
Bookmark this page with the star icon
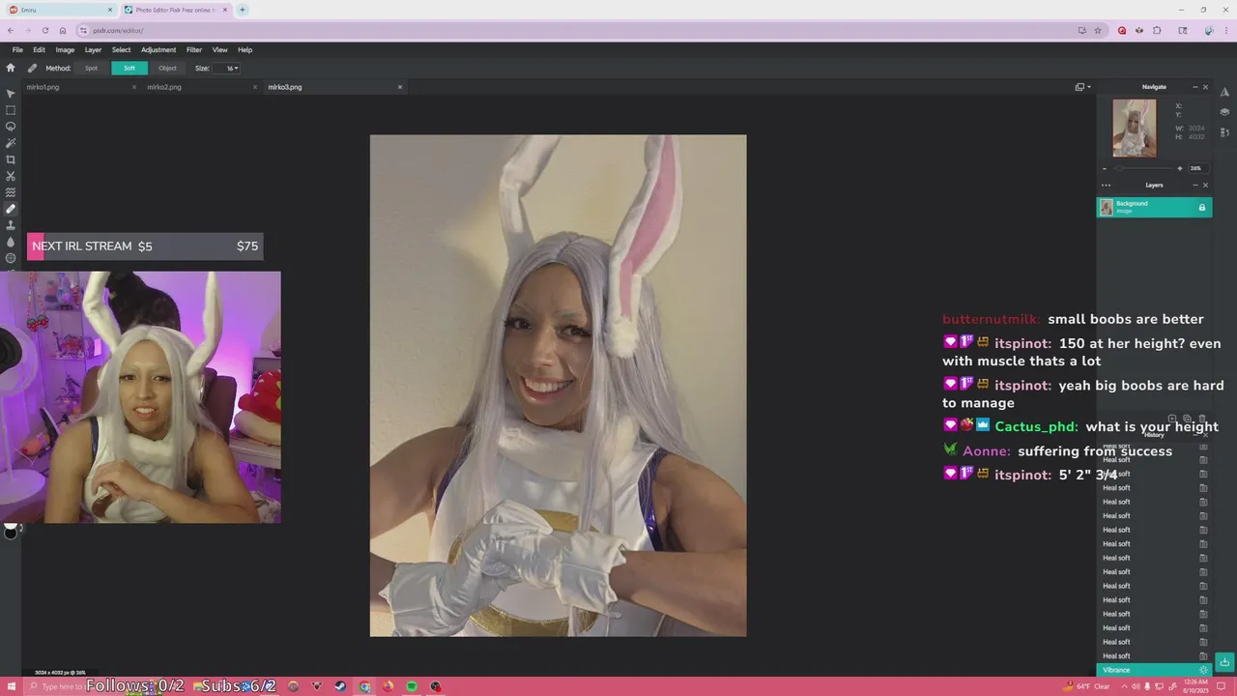coord(1098,30)
